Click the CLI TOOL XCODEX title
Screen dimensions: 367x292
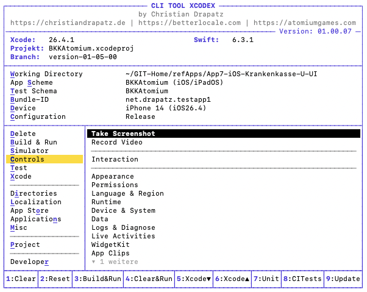click(183, 5)
